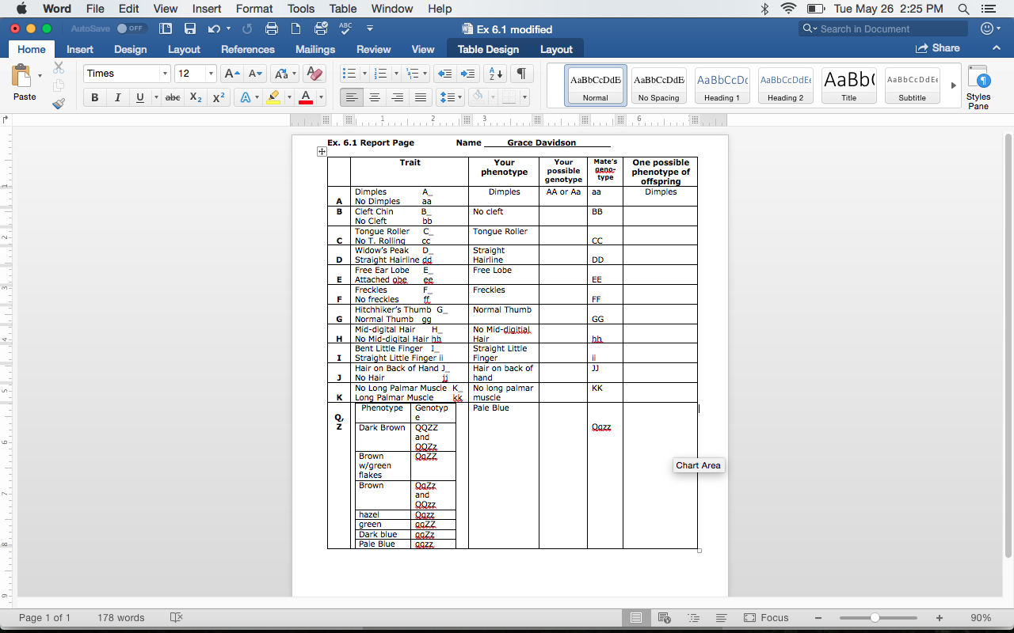
Task: Apply Italic formatting
Action: 116,97
